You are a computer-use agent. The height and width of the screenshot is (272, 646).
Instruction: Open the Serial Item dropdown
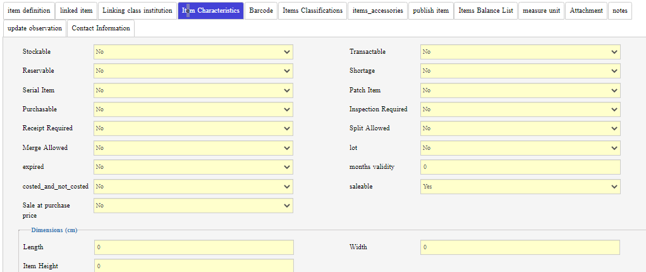pos(193,90)
